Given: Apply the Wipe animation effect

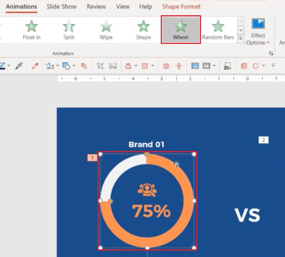Looking at the screenshot, I should click(x=106, y=30).
